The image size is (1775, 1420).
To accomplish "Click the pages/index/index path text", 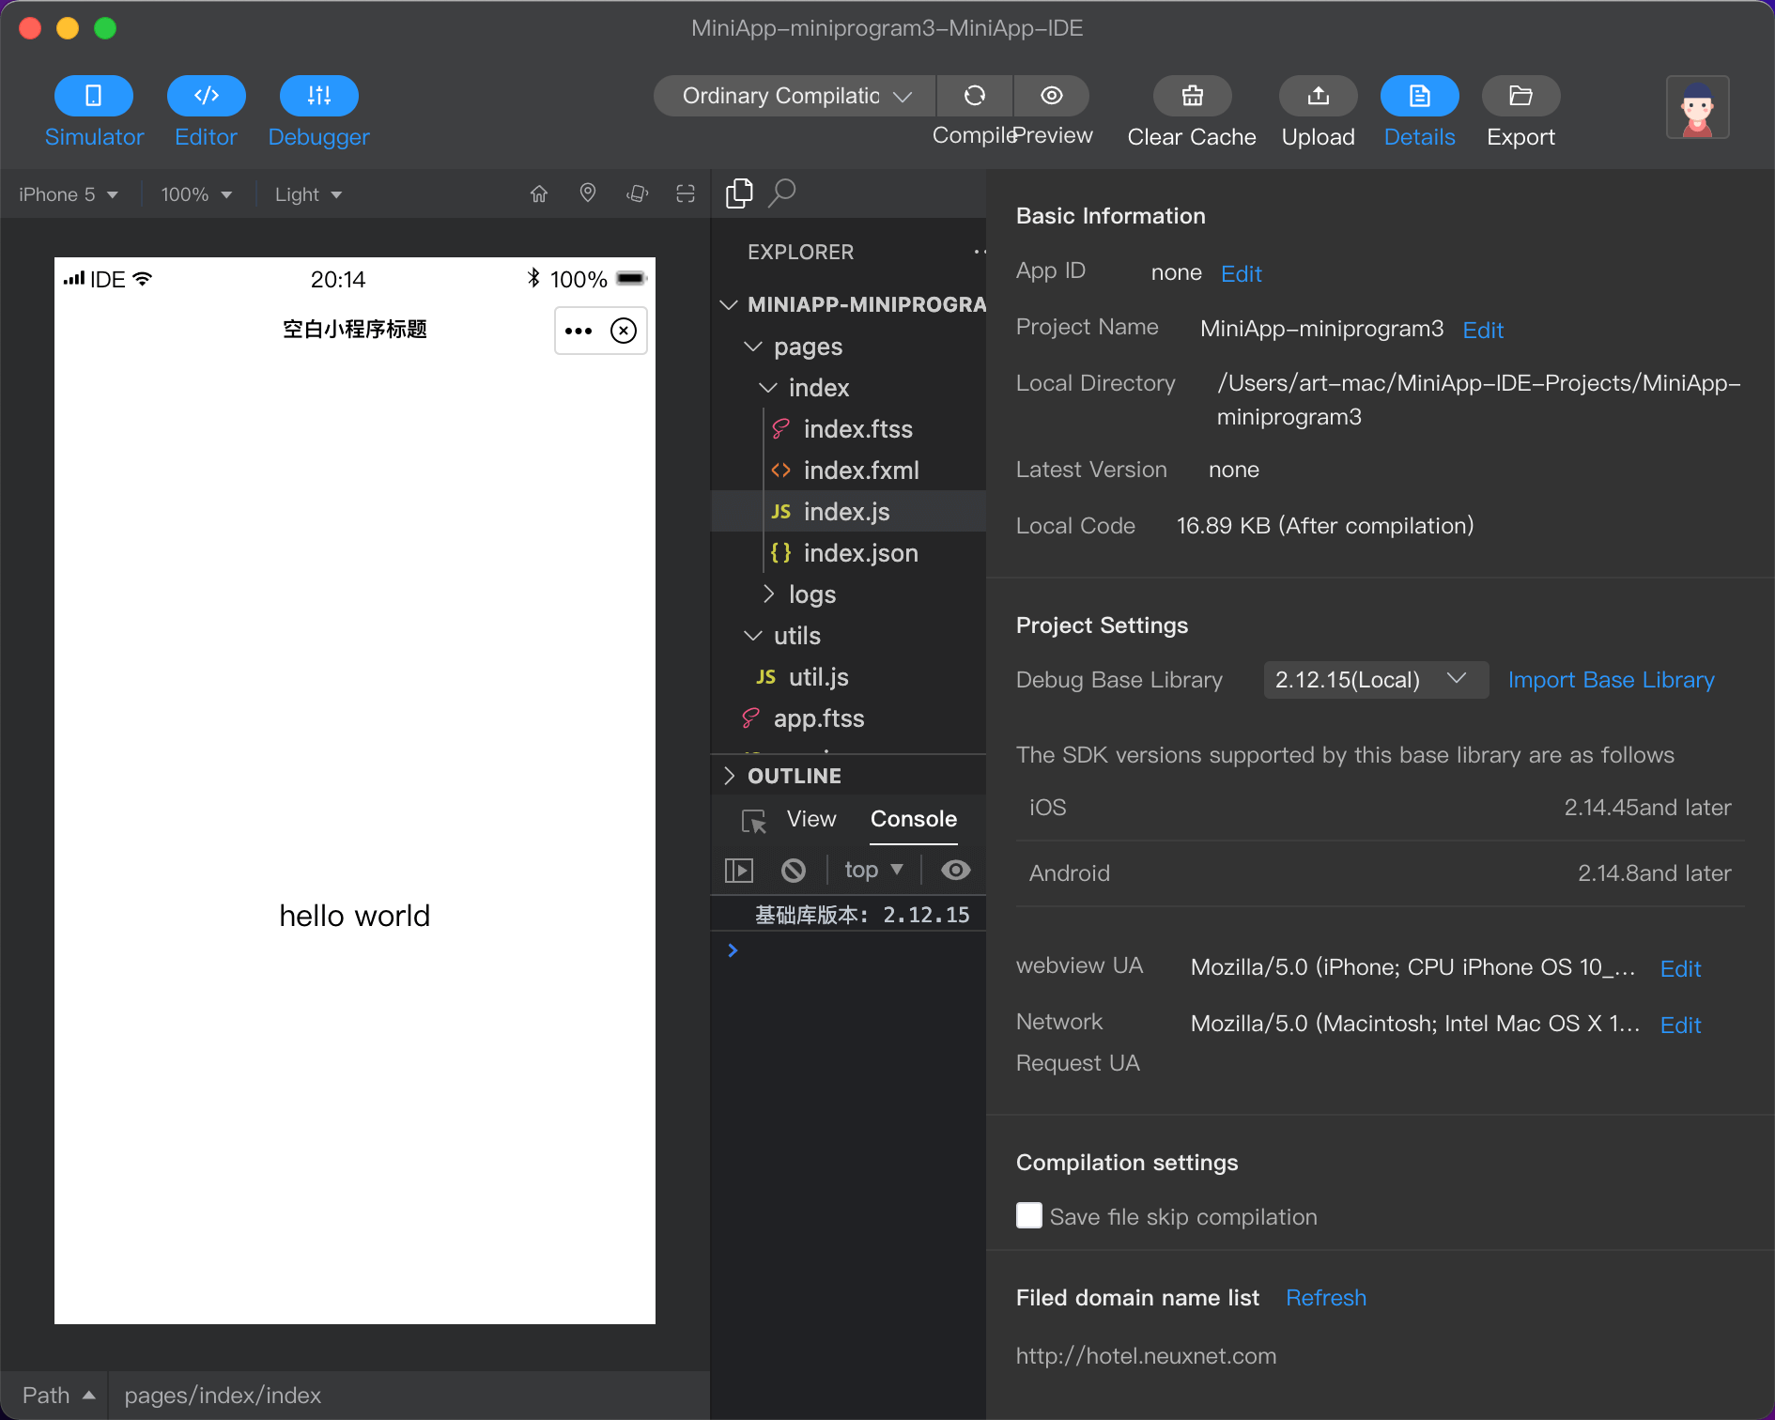I will pos(223,1396).
